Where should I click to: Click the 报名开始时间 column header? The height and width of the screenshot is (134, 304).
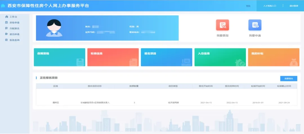[206, 86]
